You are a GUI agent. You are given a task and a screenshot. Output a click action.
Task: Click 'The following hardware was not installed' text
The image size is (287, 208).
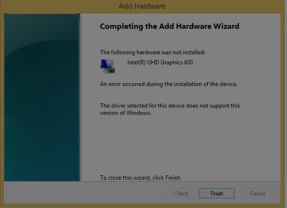[152, 52]
